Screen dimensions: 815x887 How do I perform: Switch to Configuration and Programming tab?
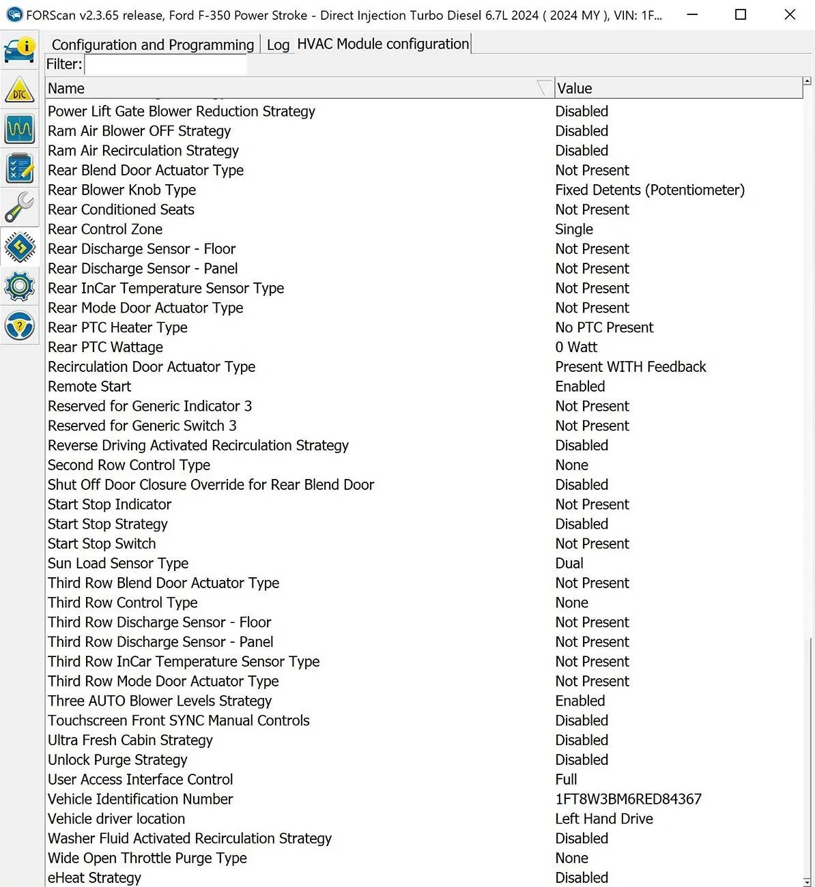(152, 45)
